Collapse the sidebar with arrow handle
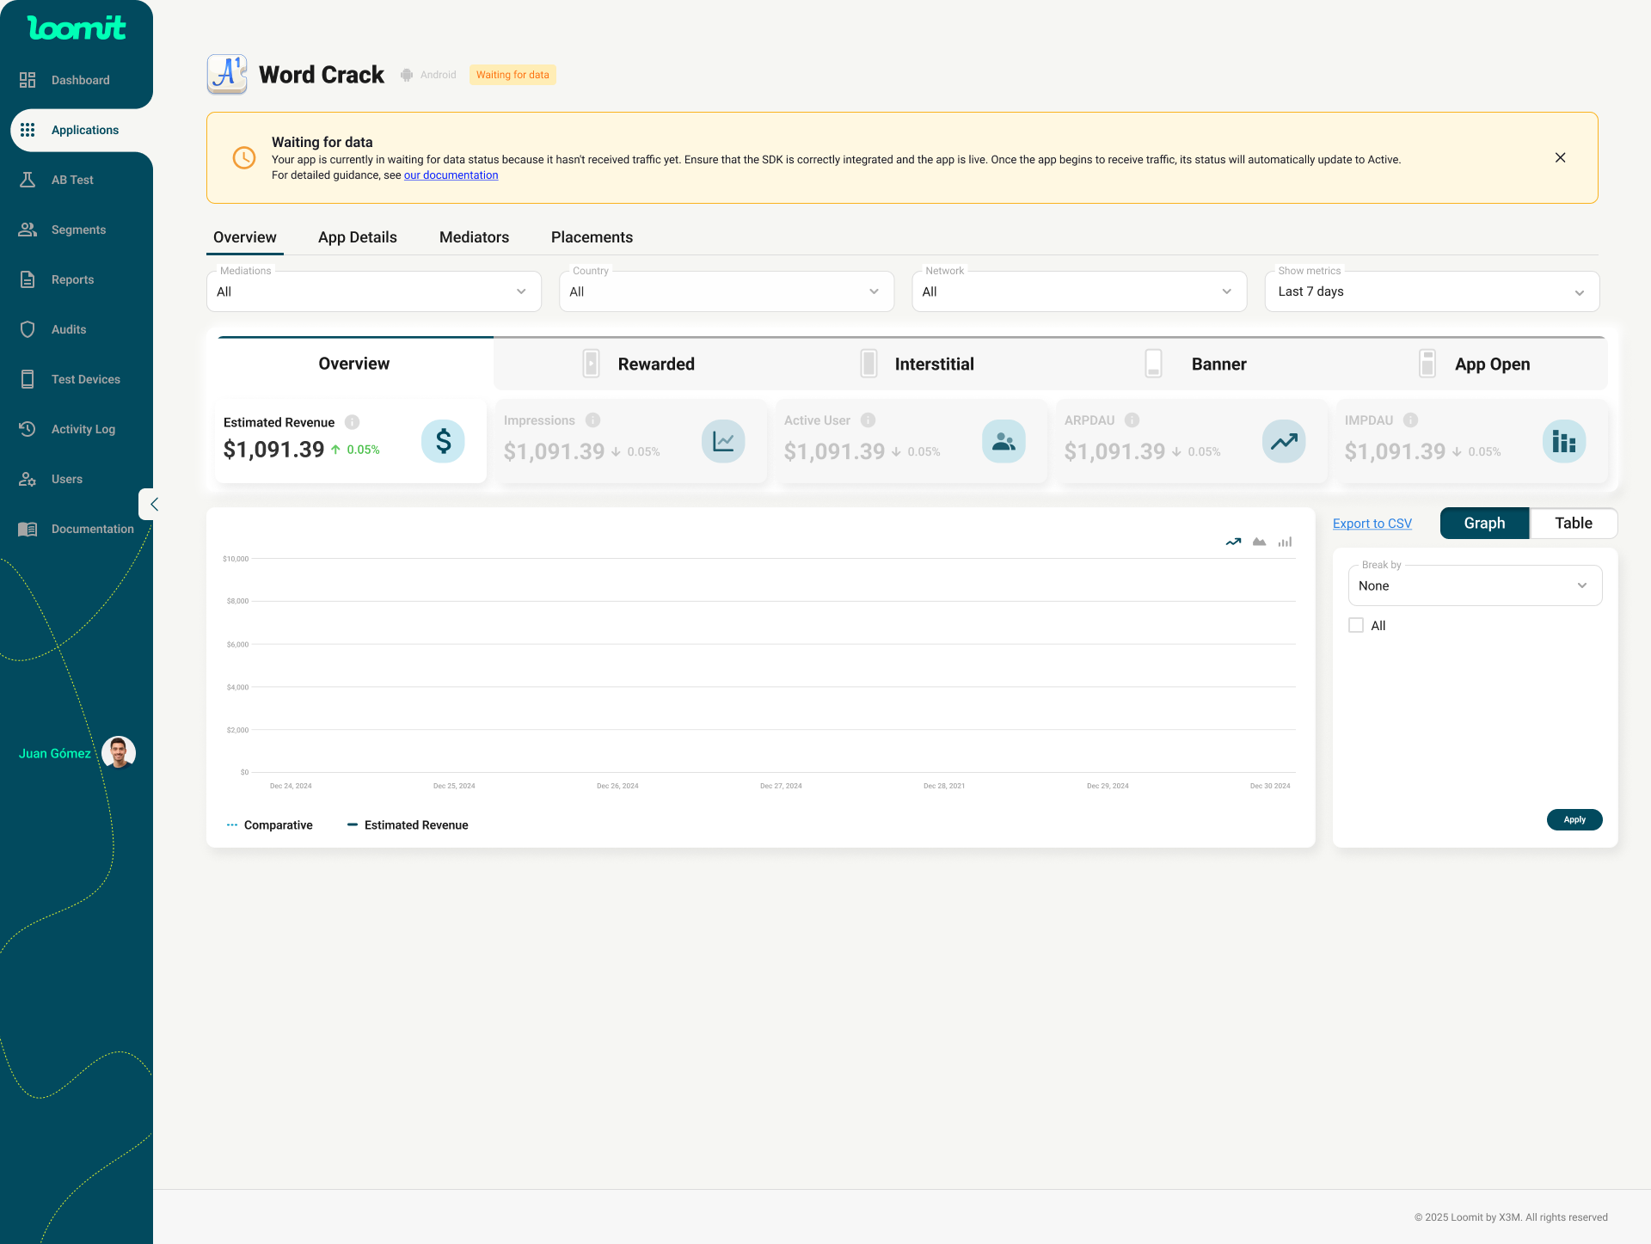 [153, 505]
